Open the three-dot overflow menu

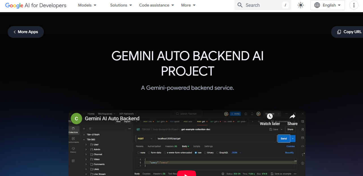pyautogui.click(x=354, y=5)
